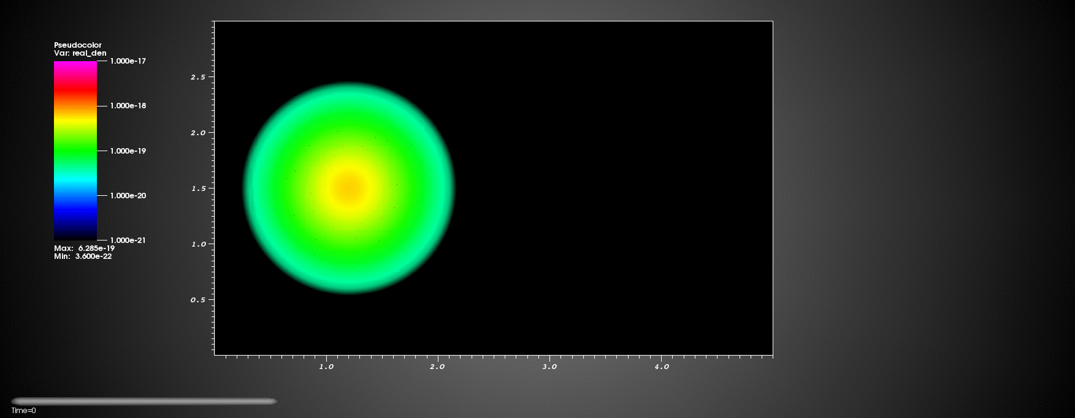Click the 2.0 label on vertical axis

(x=198, y=133)
